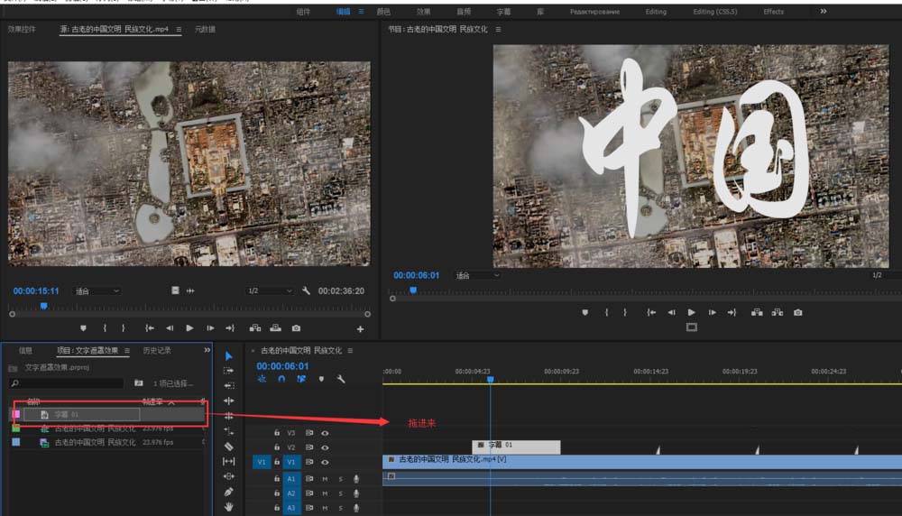This screenshot has height=516, width=902.
Task: Mute the A1 audio track
Action: 325,479
